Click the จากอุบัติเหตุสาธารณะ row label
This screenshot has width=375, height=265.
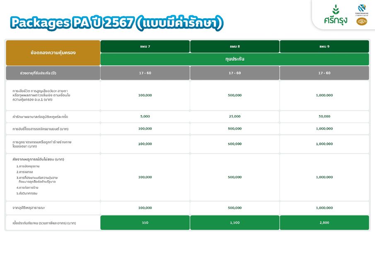coord(35,208)
